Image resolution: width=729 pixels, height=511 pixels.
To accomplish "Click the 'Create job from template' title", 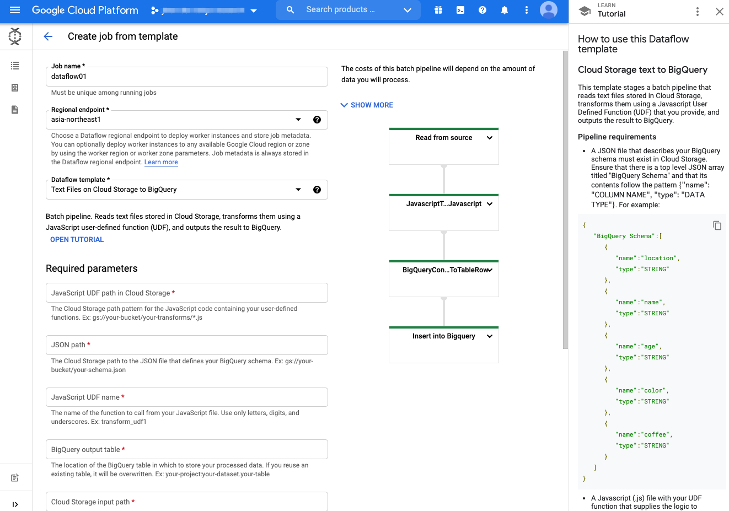I will [x=123, y=36].
